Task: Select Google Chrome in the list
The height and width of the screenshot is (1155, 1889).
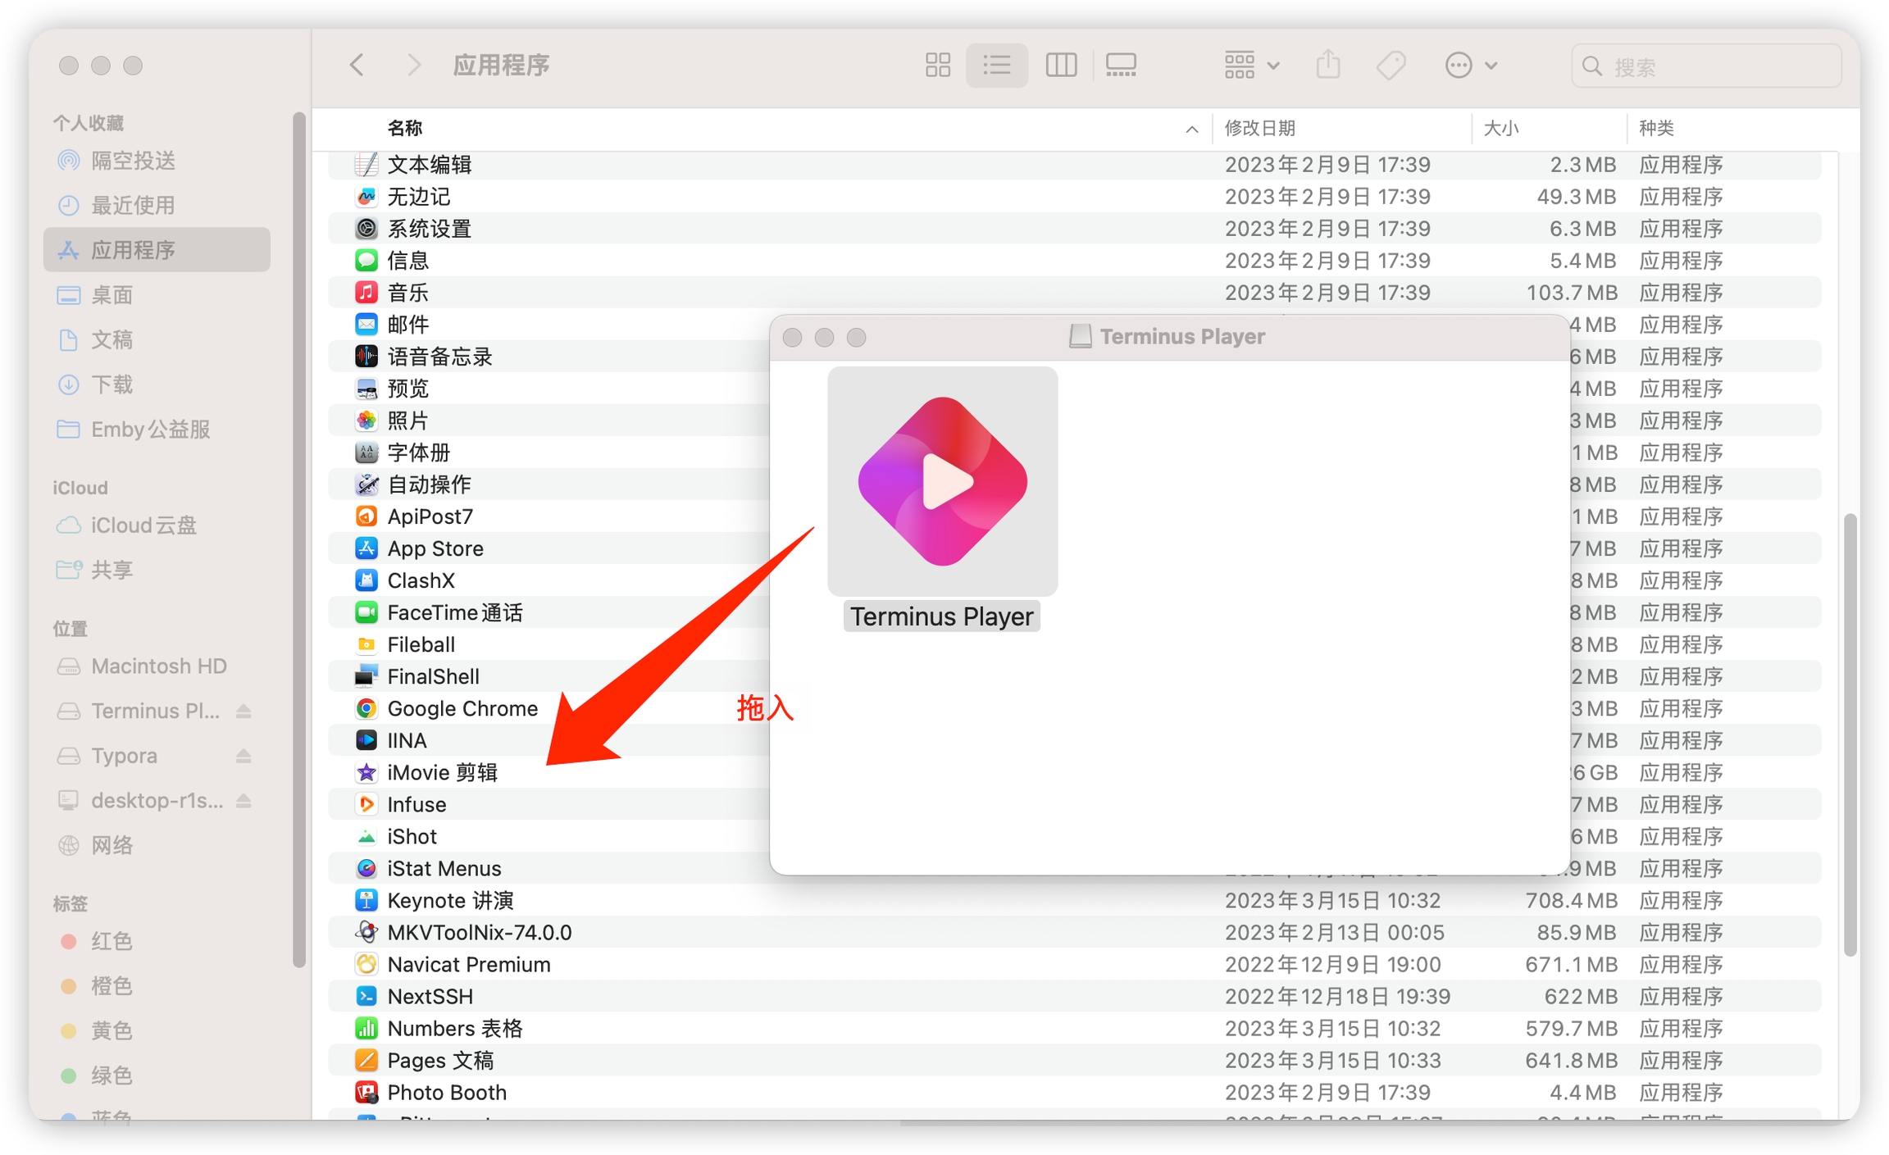Action: (x=462, y=708)
